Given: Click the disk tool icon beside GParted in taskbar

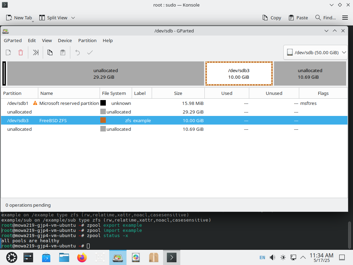Looking at the screenshot, I should [x=136, y=257].
